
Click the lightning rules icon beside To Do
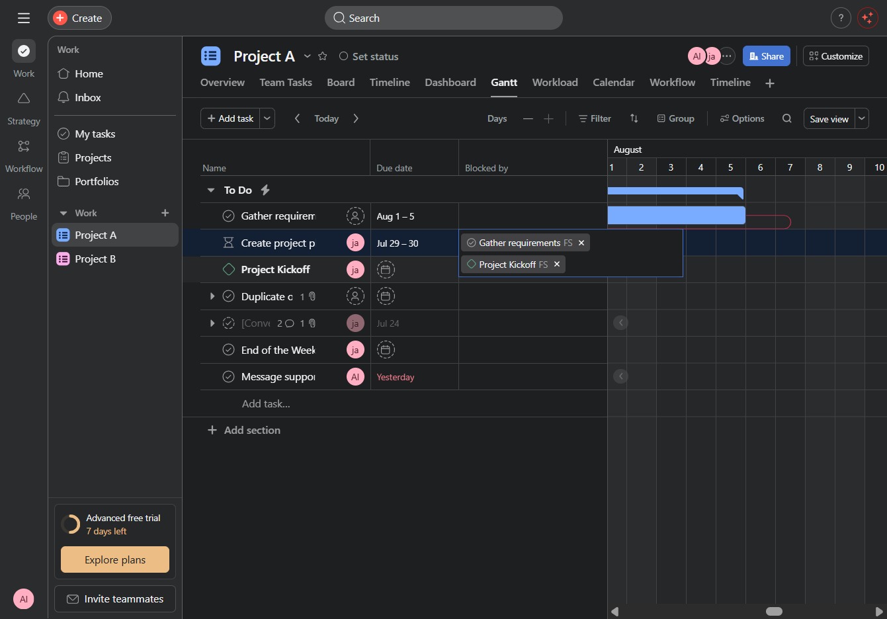pos(265,190)
